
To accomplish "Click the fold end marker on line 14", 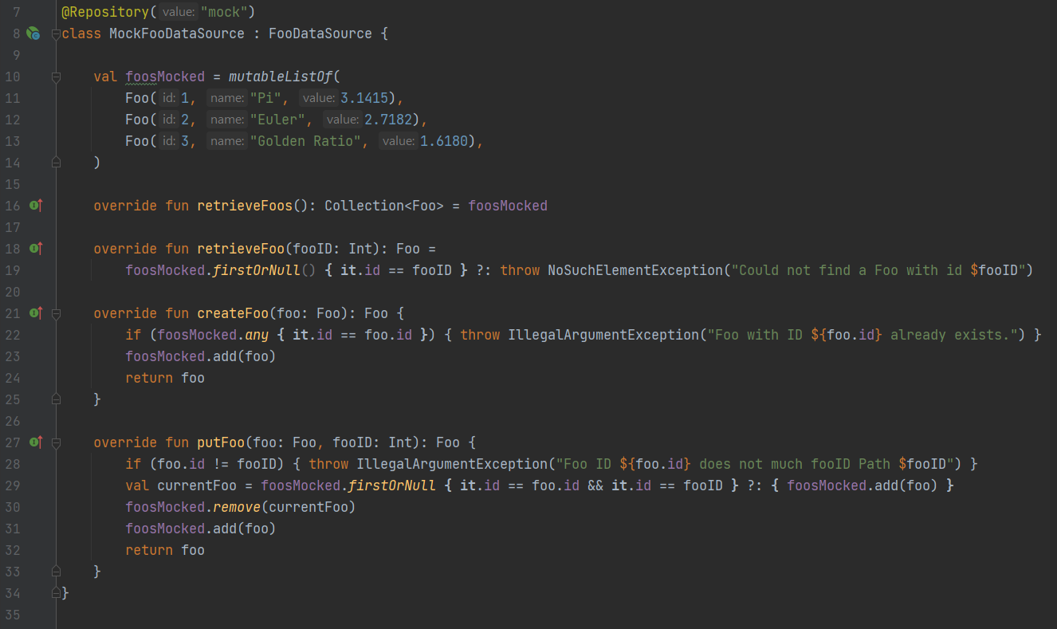I will (56, 162).
